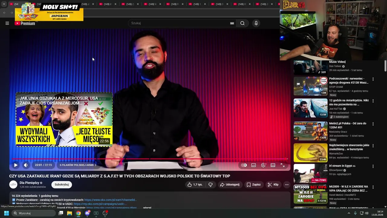Click the page vertical scrollbar thumb
387x218 pixels.
pyautogui.click(x=385, y=66)
